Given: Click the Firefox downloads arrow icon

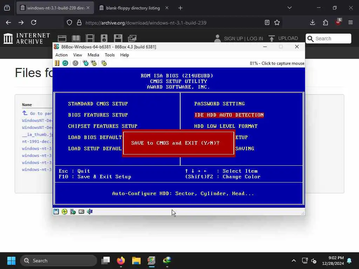Looking at the screenshot, I should [312, 22].
